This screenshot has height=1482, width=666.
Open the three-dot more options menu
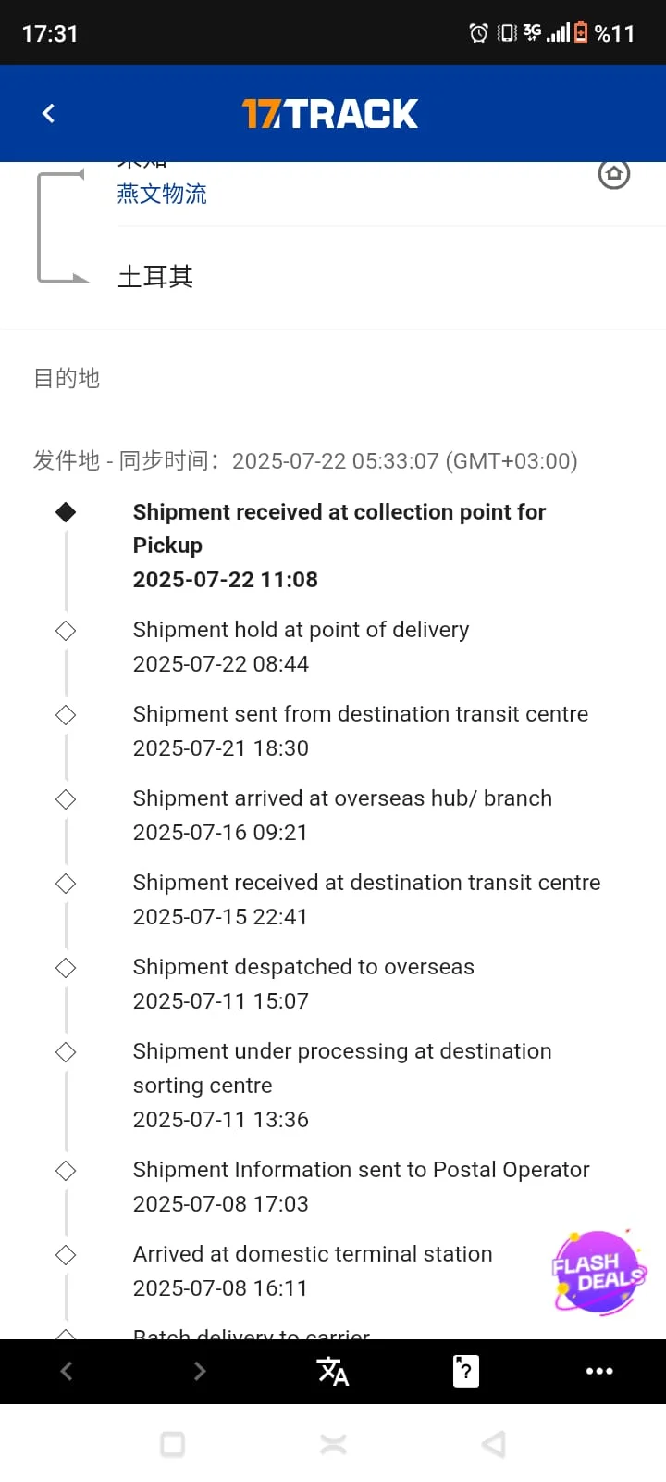[599, 1371]
